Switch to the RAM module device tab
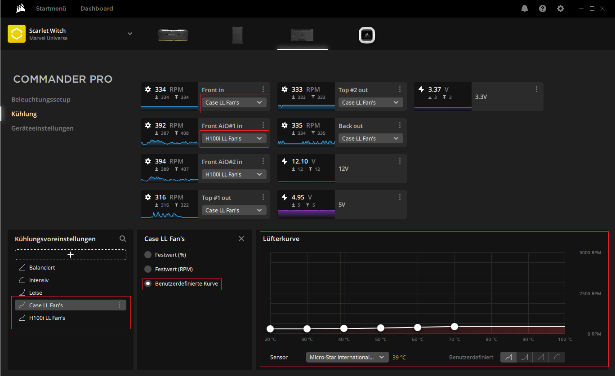The width and height of the screenshot is (615, 376). [x=173, y=35]
